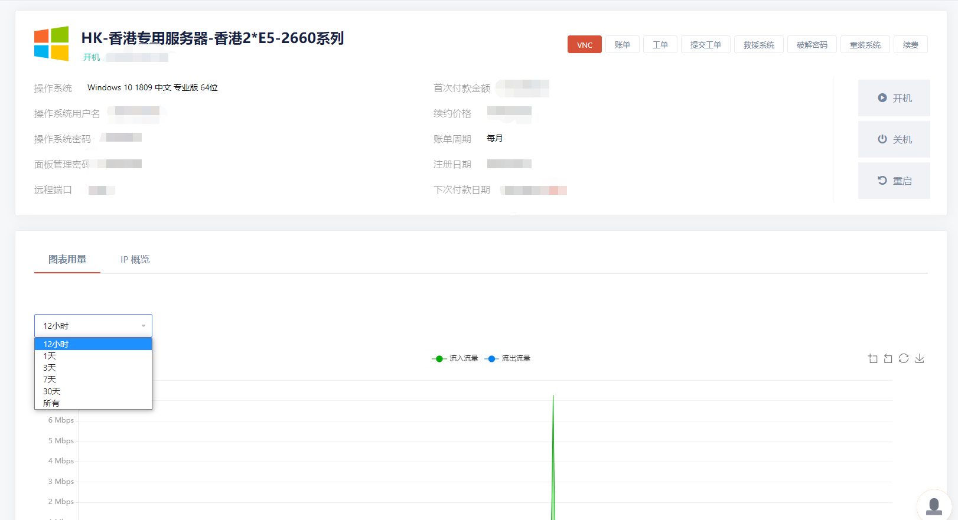This screenshot has height=520, width=958.
Task: Pick 所有 option in the range list
Action: coord(51,403)
